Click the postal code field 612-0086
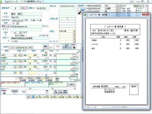 20,35
